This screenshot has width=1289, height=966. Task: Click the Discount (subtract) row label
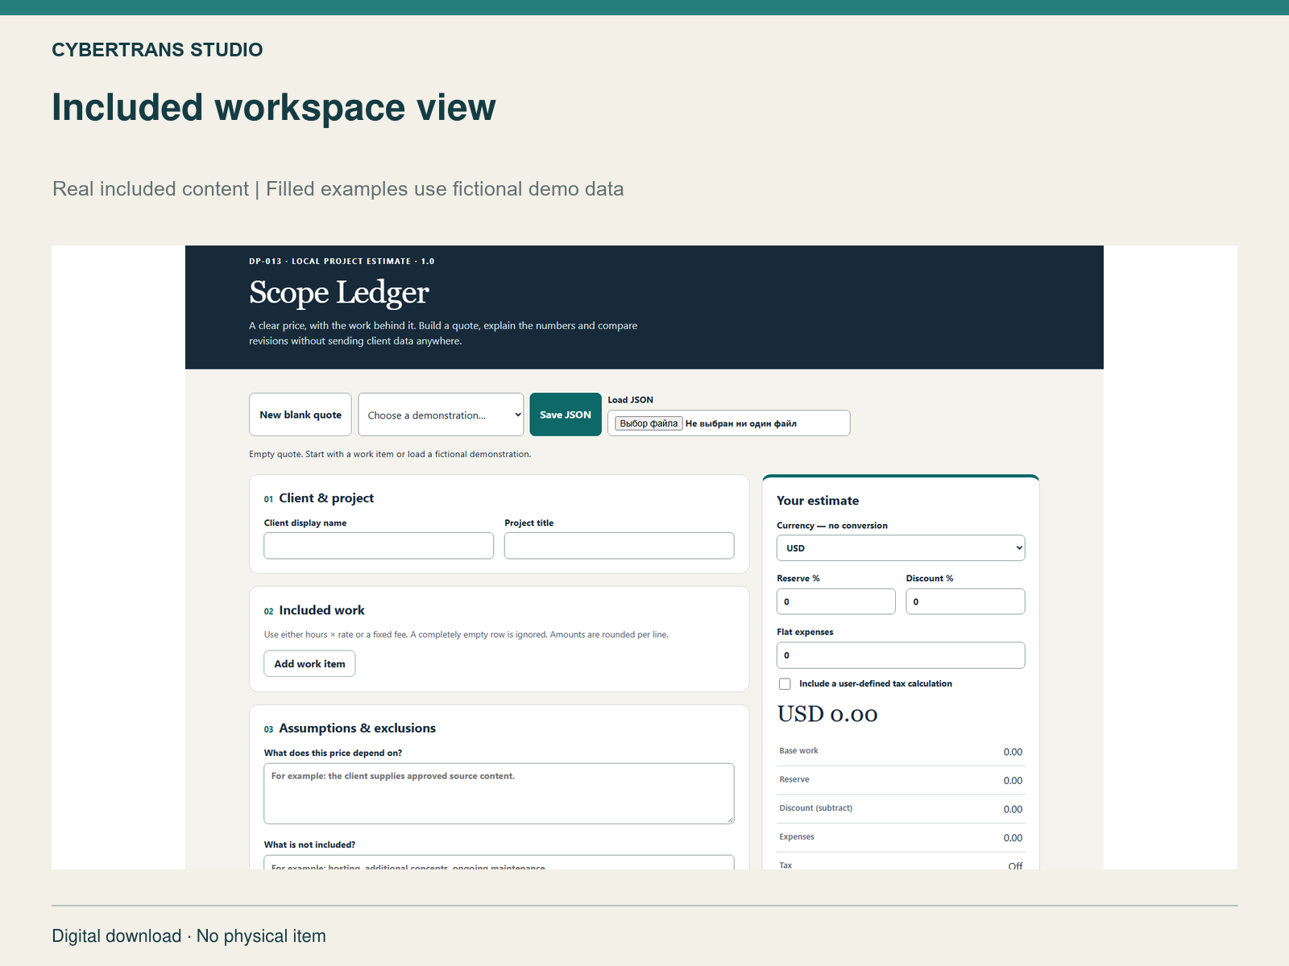click(x=815, y=808)
